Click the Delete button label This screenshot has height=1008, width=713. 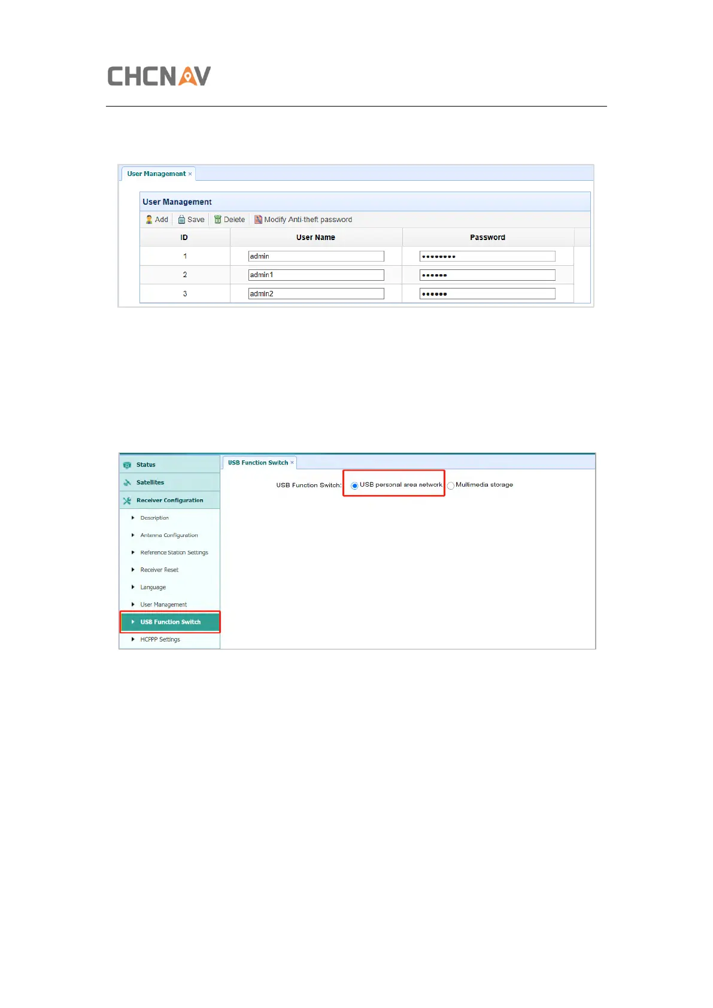coord(234,220)
